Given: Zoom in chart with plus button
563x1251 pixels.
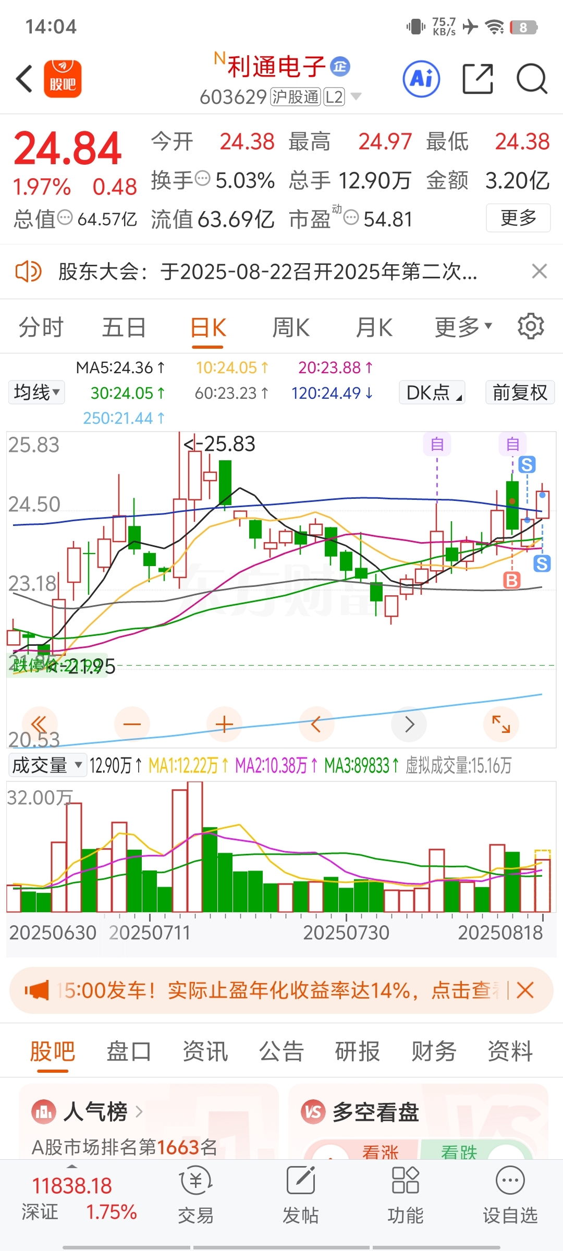Looking at the screenshot, I should [224, 724].
